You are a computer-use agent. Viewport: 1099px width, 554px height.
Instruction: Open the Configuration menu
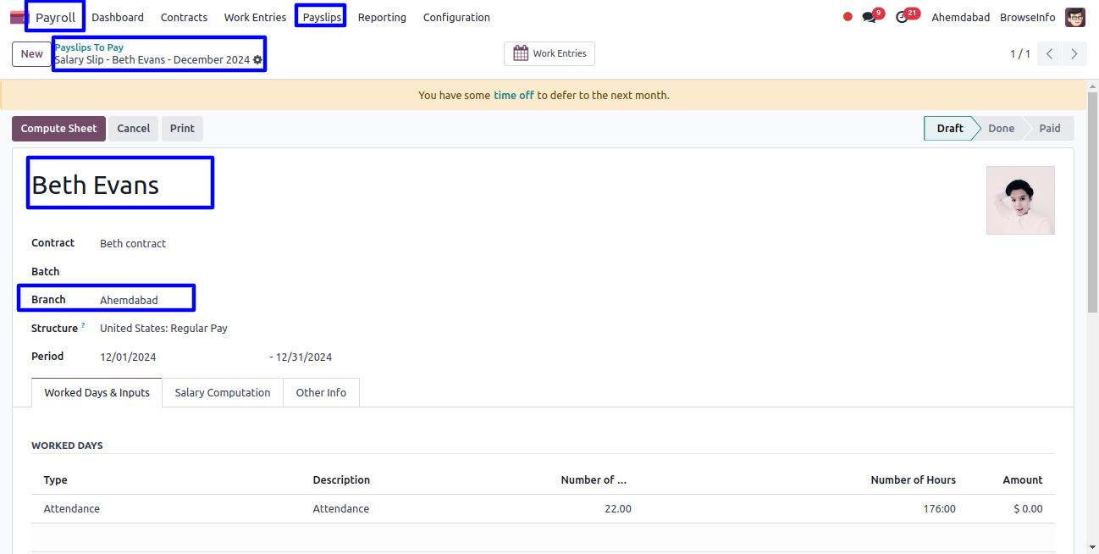coord(456,17)
